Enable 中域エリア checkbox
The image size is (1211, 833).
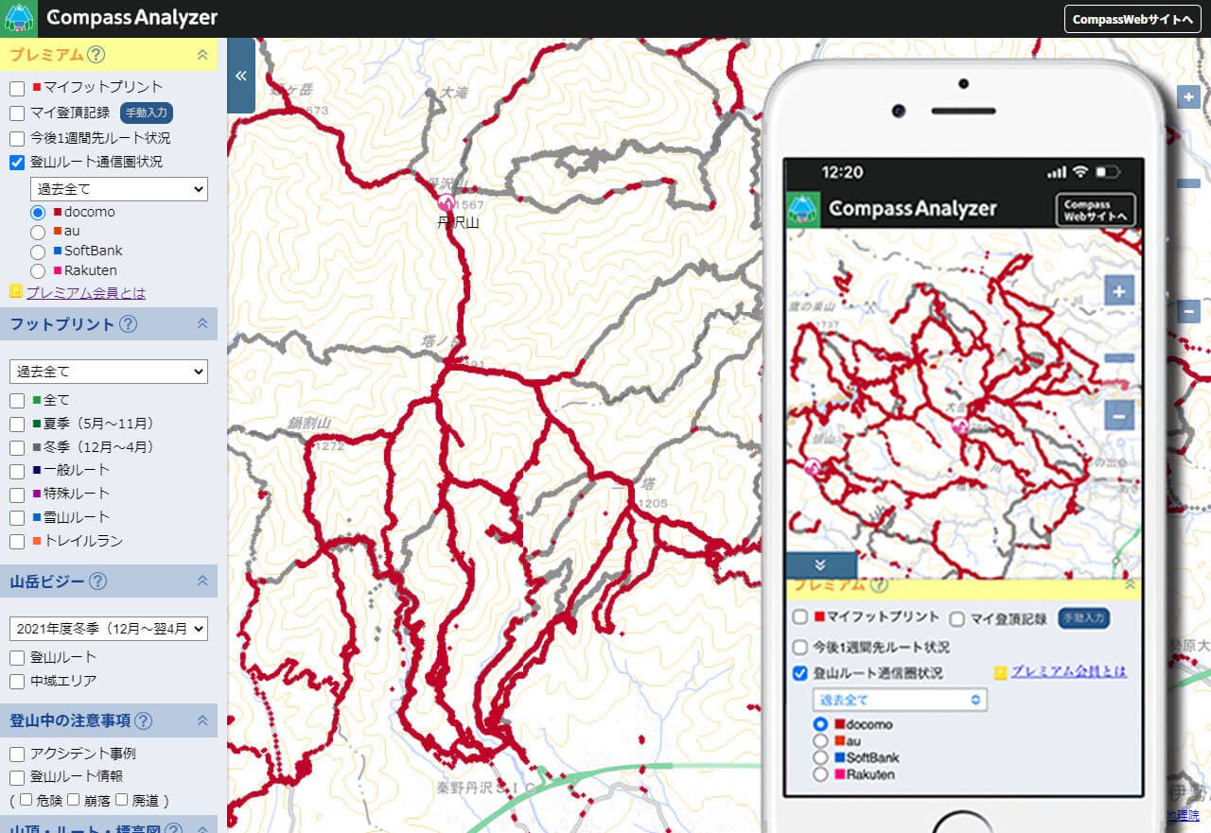17,681
